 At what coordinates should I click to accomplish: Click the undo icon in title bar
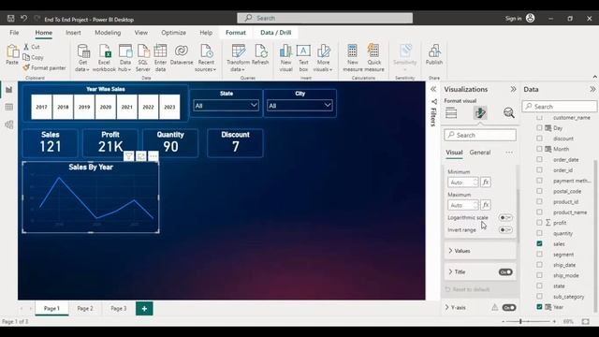tap(23, 19)
